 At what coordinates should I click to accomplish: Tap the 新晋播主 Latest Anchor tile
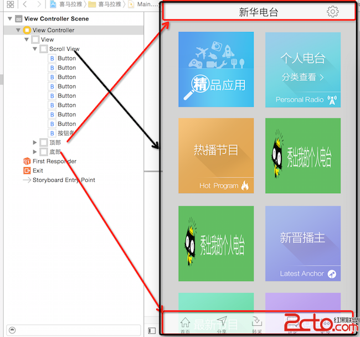(303, 243)
